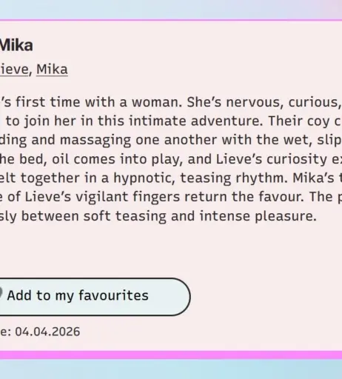The height and width of the screenshot is (379, 342).
Task: Click the words 'Add to my' on the button
Action: click(41, 296)
